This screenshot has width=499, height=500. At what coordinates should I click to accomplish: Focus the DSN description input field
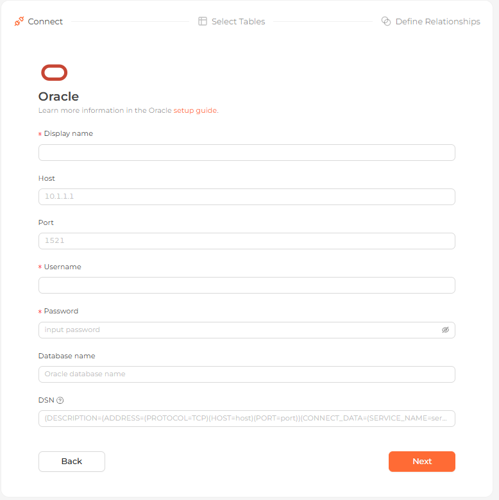click(247, 419)
